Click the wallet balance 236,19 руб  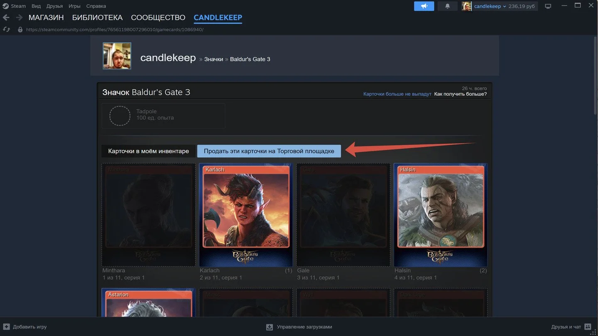522,6
